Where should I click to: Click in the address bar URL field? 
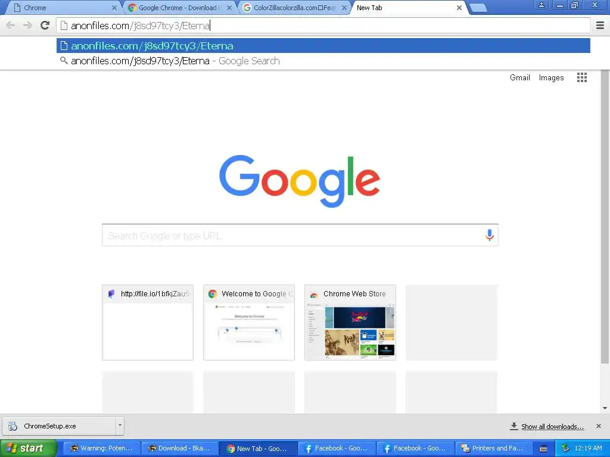tap(323, 26)
